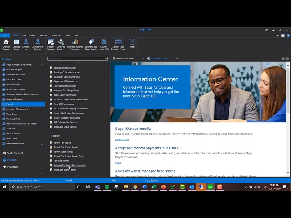Image resolution: width=291 pixels, height=218 pixels.
Task: Select the Inventory Management module
Action: [17, 109]
